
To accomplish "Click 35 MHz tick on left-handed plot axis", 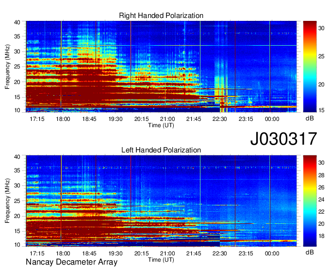I will (x=17, y=170).
